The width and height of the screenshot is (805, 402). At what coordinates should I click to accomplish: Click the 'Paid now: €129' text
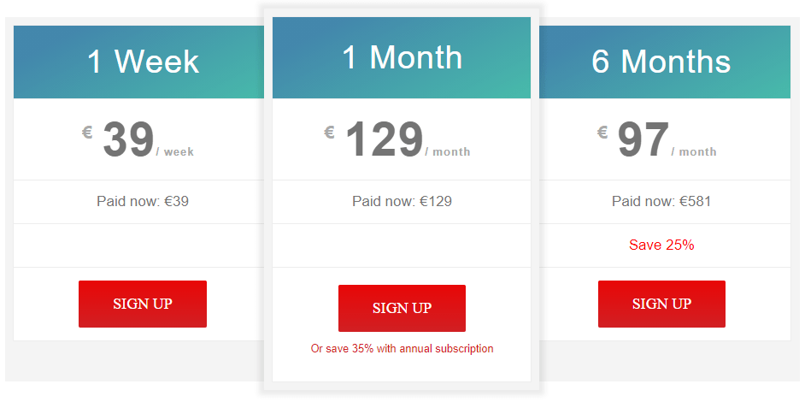click(402, 201)
